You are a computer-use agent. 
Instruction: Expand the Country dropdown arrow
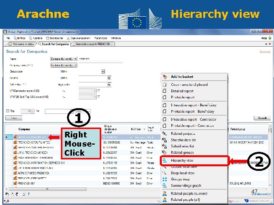click(x=110, y=78)
